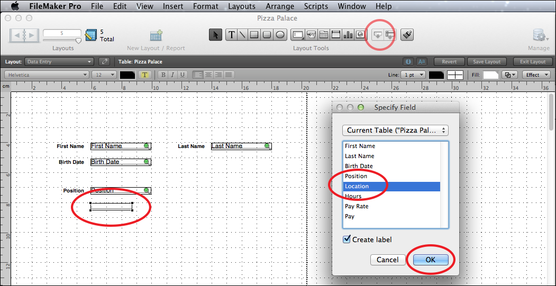Select the Portal tool
This screenshot has width=556, height=286.
(336, 35)
